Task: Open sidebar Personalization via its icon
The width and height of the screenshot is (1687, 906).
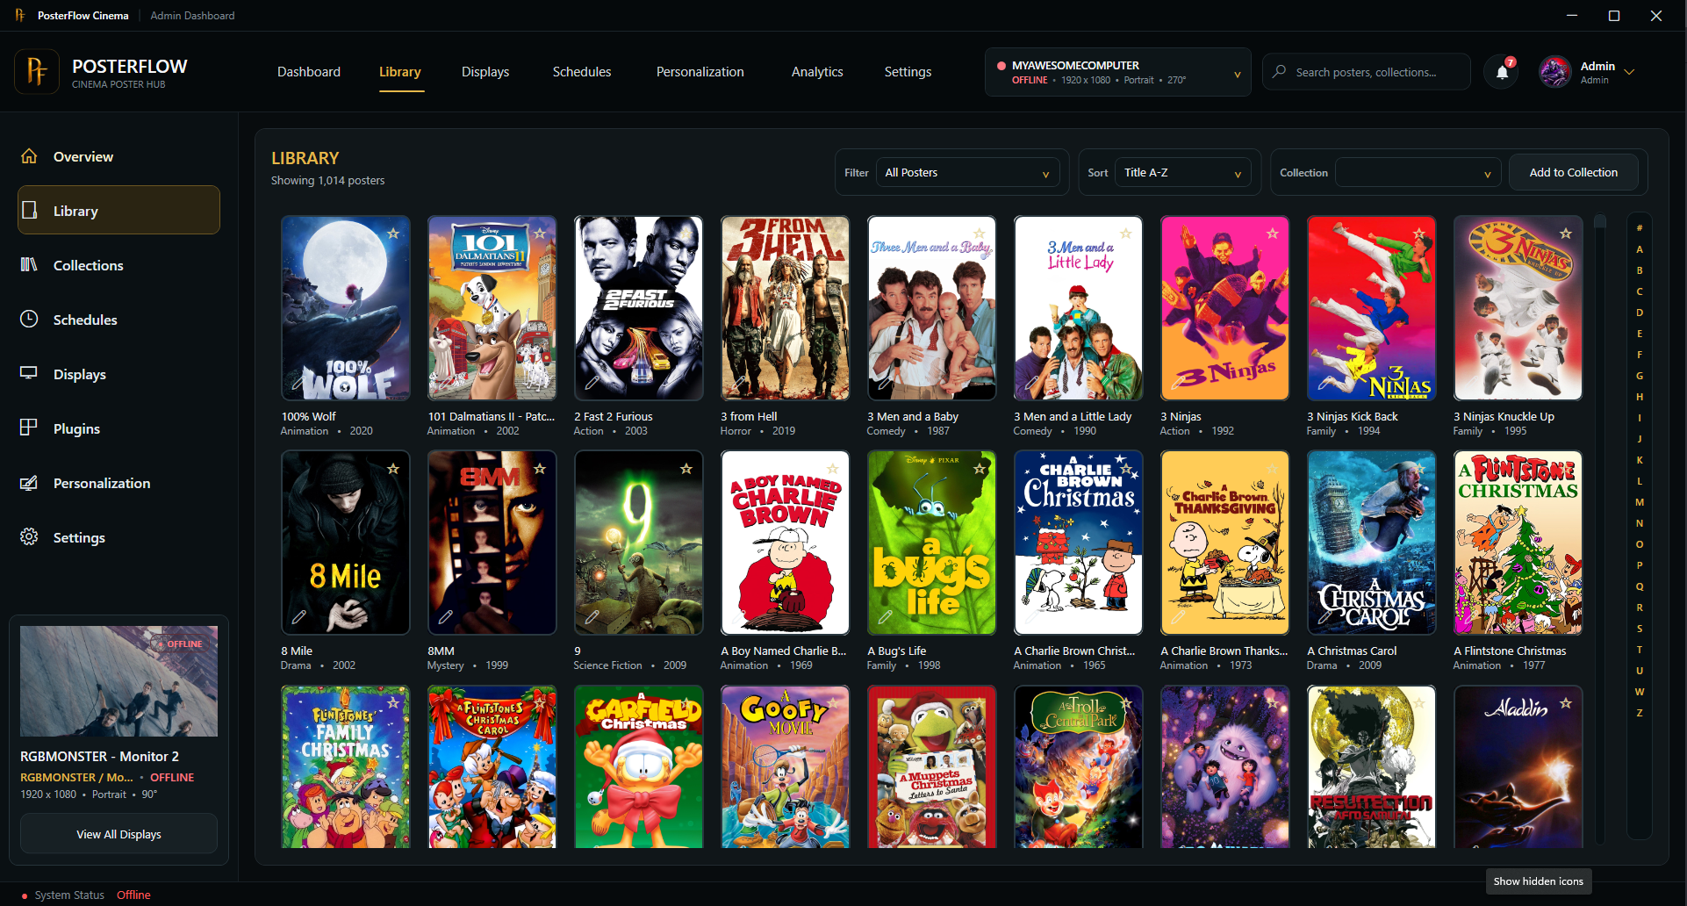Action: pos(29,483)
